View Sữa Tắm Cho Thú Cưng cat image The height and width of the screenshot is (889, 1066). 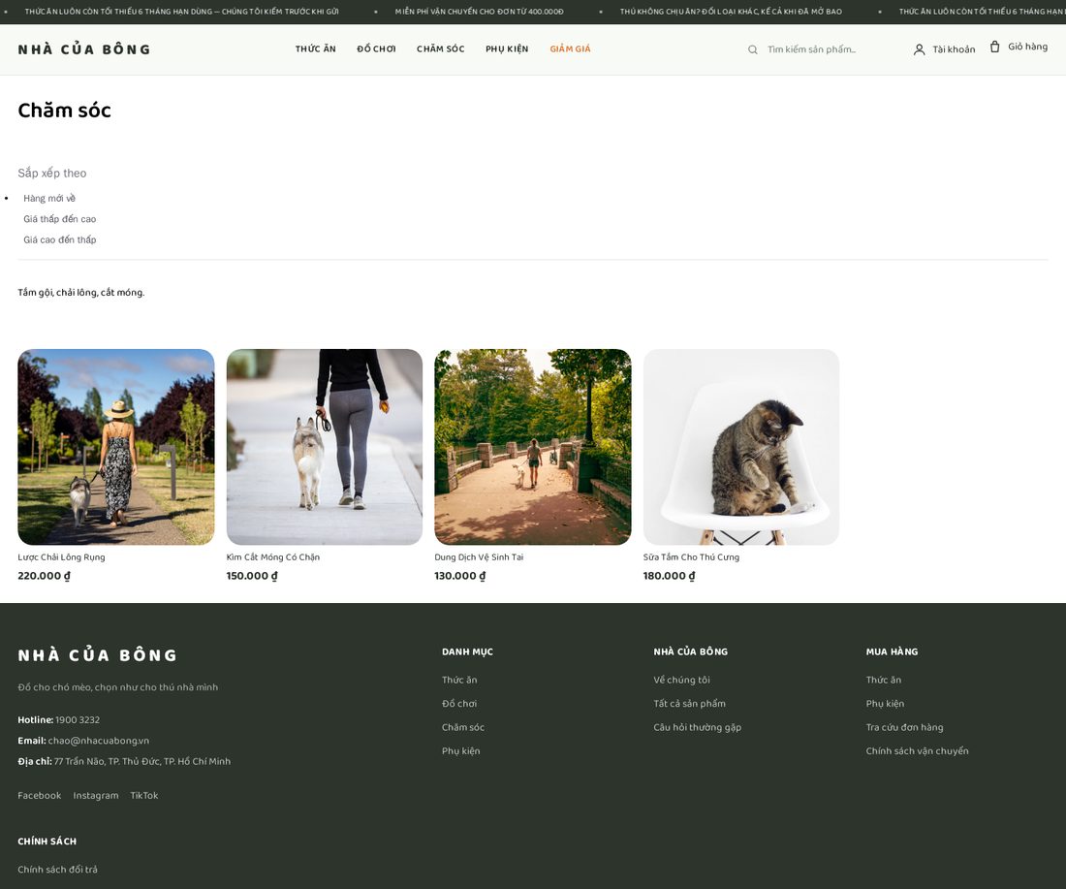[741, 447]
